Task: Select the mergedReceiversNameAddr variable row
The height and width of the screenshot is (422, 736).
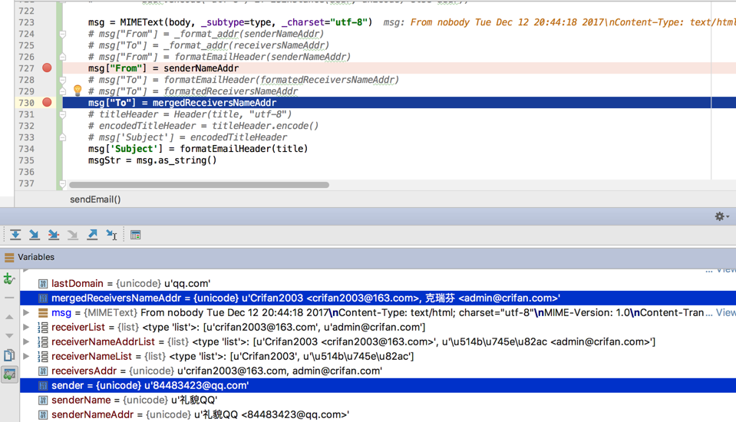Action: coord(378,298)
